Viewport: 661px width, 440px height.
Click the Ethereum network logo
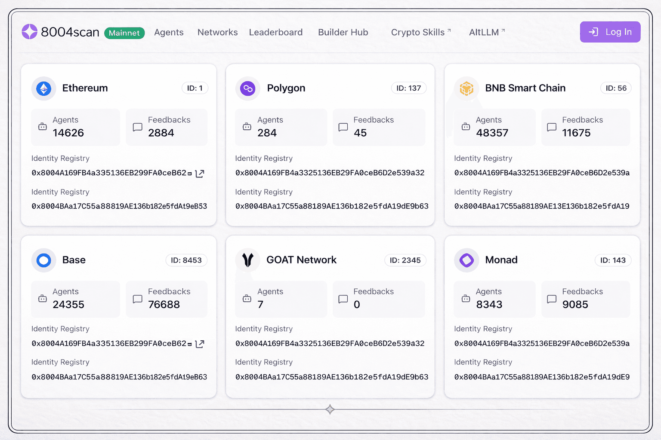[x=43, y=89]
